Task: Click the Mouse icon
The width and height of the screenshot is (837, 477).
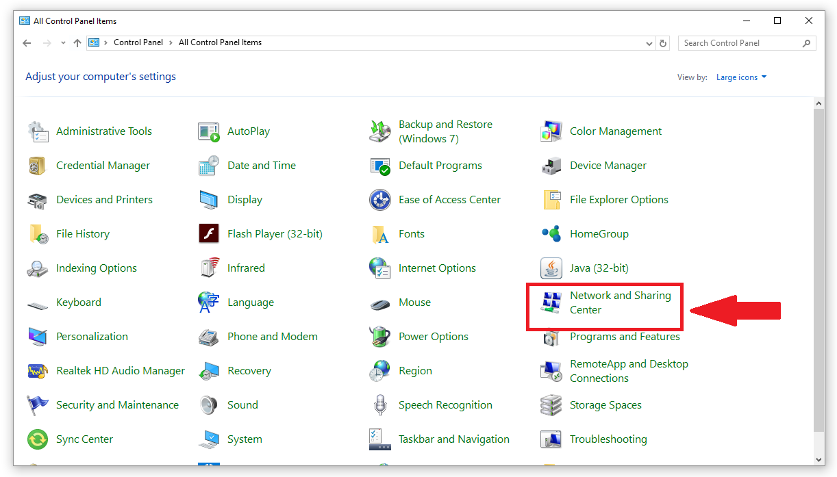Action: (x=380, y=303)
